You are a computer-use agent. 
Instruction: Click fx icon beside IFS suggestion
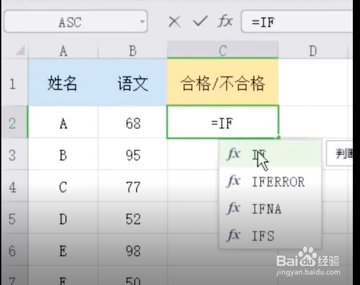233,235
